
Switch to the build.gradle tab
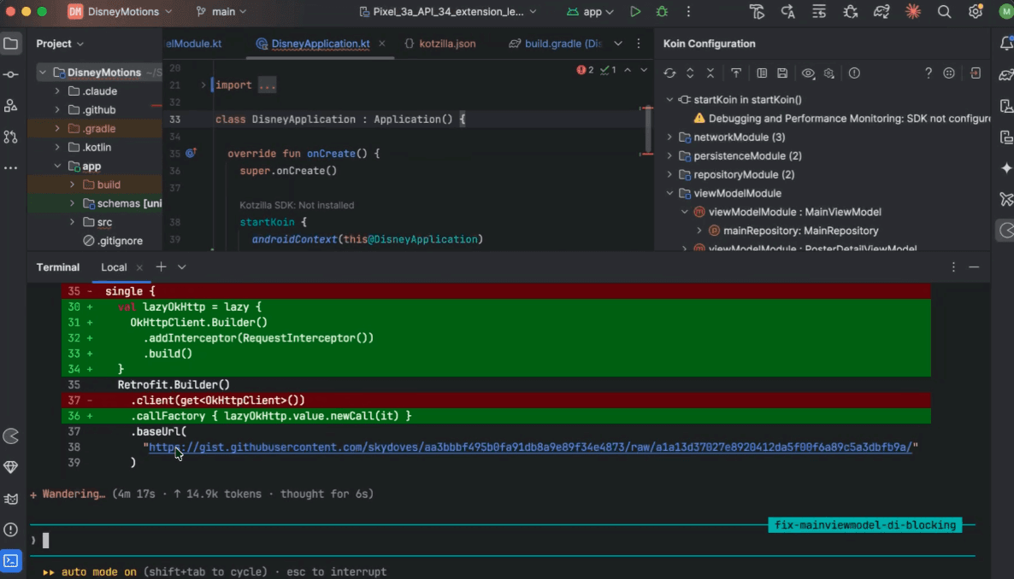(556, 44)
